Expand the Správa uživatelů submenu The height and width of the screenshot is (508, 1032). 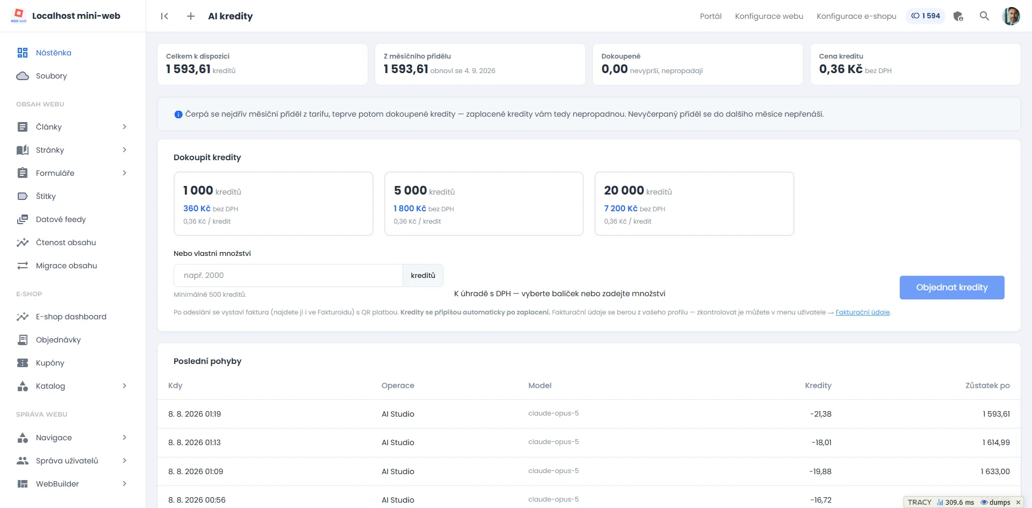coord(124,461)
